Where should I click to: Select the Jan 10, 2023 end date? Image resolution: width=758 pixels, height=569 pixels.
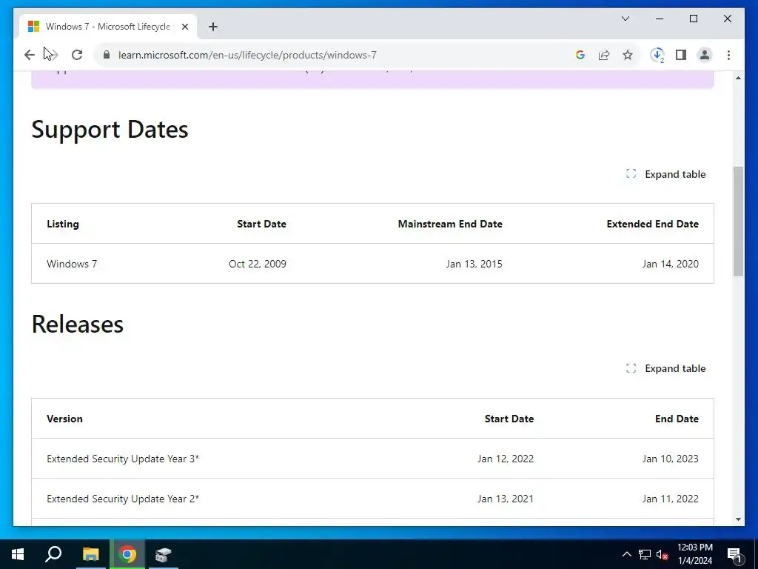[670, 459]
